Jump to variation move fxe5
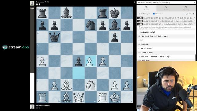This screenshot has width=197, height=111. pos(143,44)
